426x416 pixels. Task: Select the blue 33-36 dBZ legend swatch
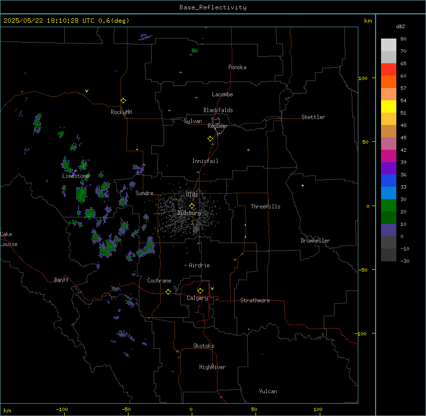click(388, 180)
